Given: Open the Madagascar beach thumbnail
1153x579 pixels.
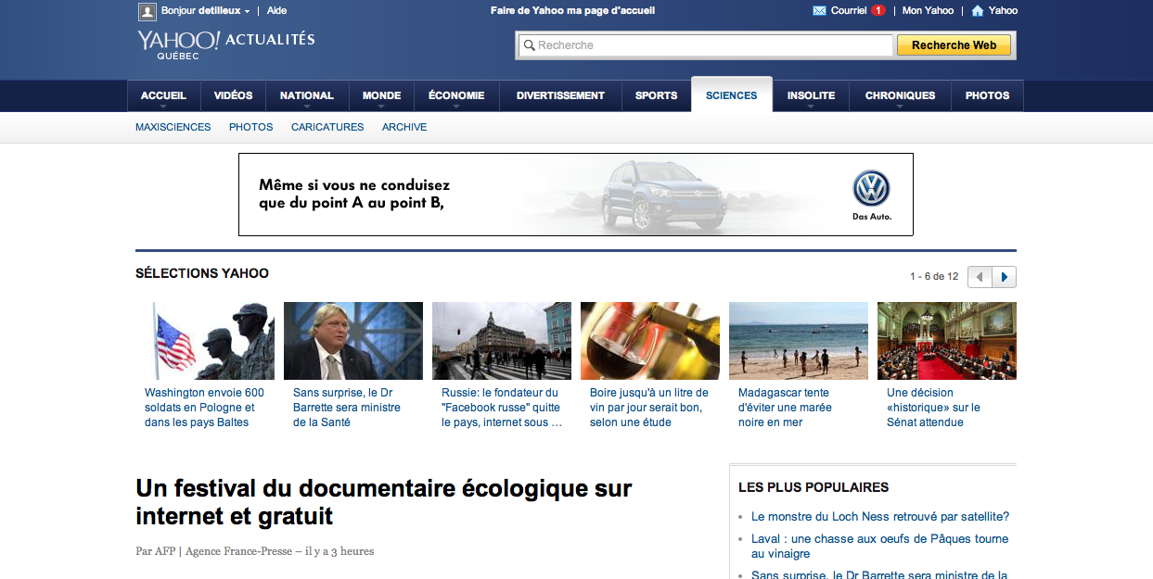Looking at the screenshot, I should pyautogui.click(x=799, y=341).
